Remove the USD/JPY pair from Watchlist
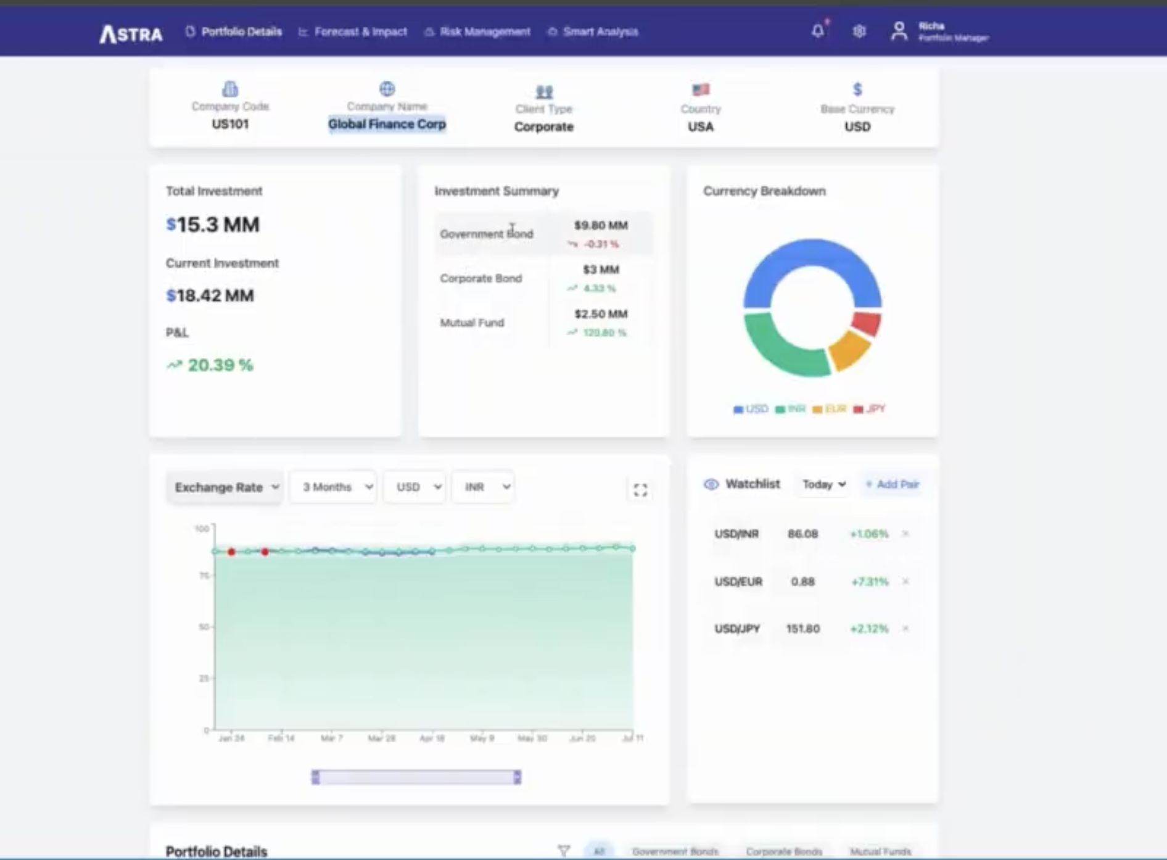 [905, 629]
